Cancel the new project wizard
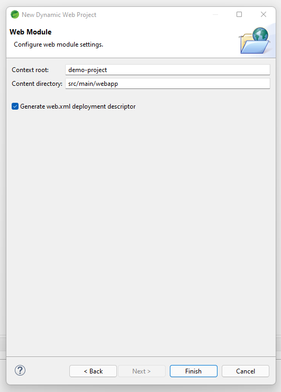The height and width of the screenshot is (392, 281). [x=246, y=371]
